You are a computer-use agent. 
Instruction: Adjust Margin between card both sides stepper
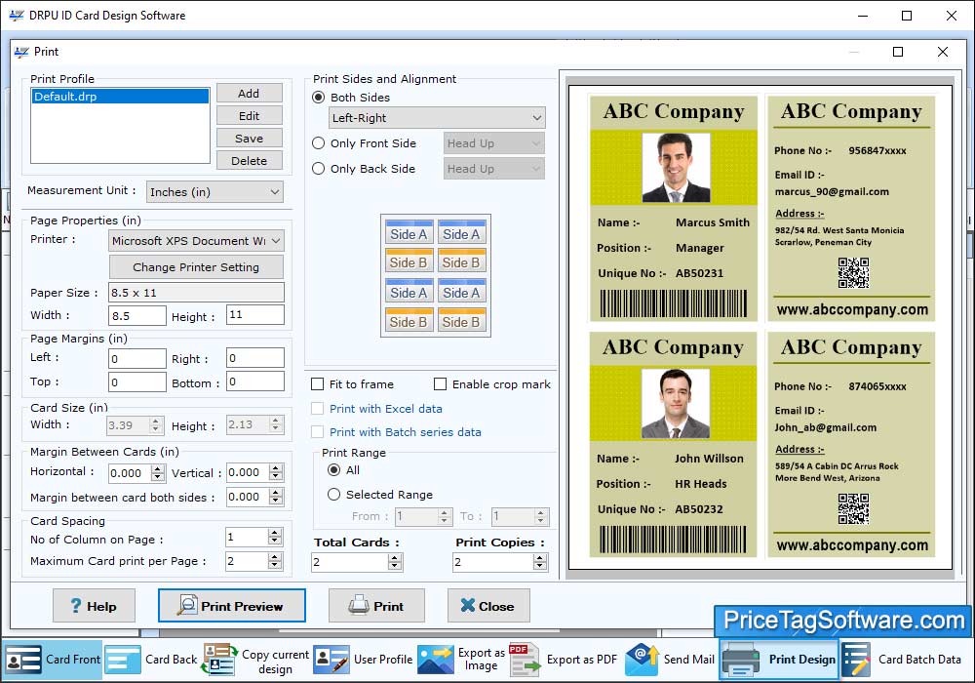pyautogui.click(x=276, y=497)
